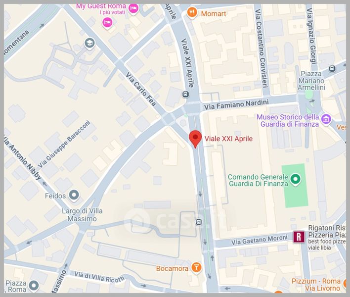This screenshot has width=350, height=297.
Task: Click the Via Famiano Nardini street label
Action: coord(236,104)
